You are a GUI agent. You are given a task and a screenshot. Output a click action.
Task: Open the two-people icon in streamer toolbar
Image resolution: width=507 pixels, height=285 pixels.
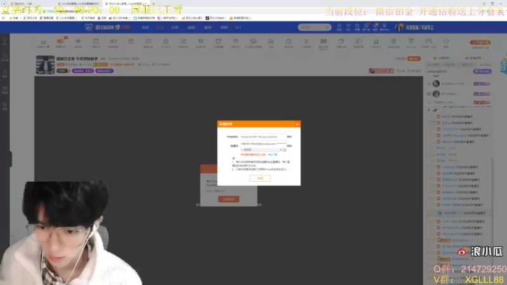click(x=271, y=41)
